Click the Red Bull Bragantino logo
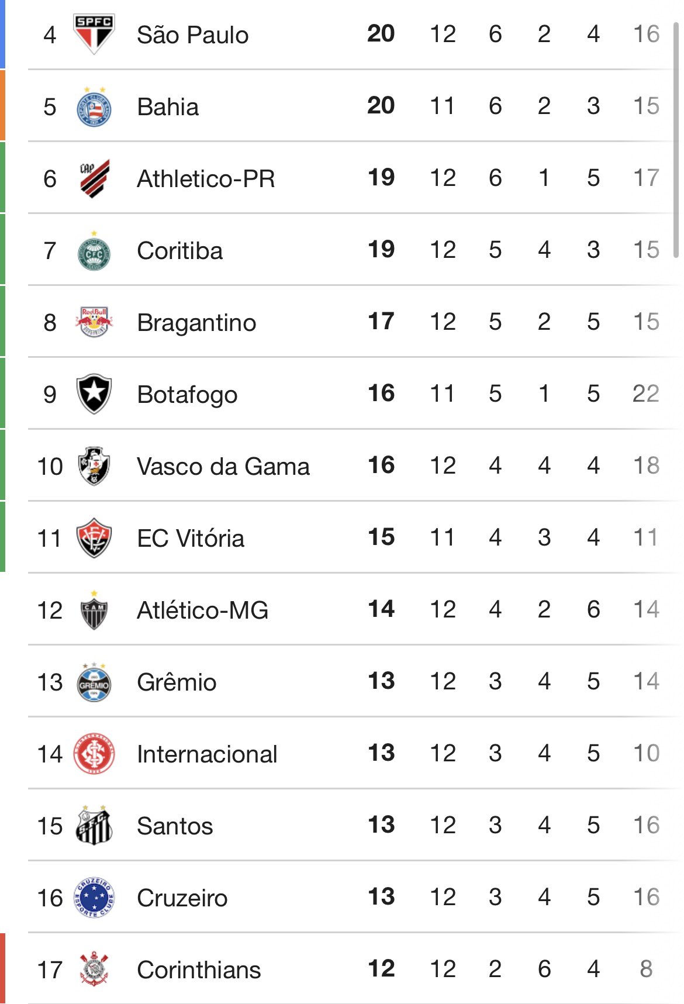Image resolution: width=684 pixels, height=1004 pixels. click(94, 322)
